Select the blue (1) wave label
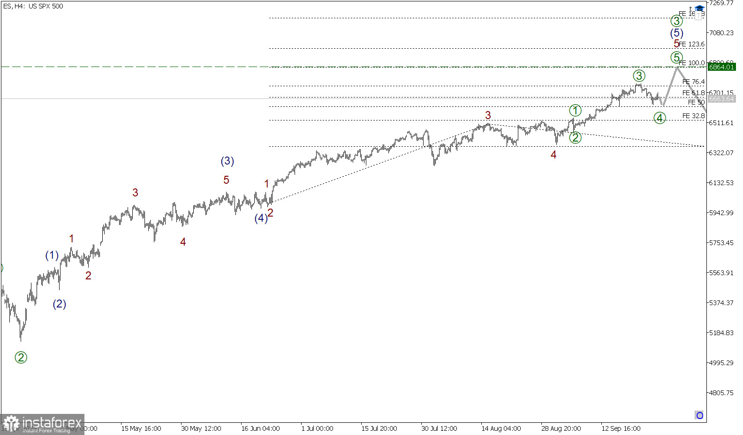743x435 pixels. click(x=52, y=255)
